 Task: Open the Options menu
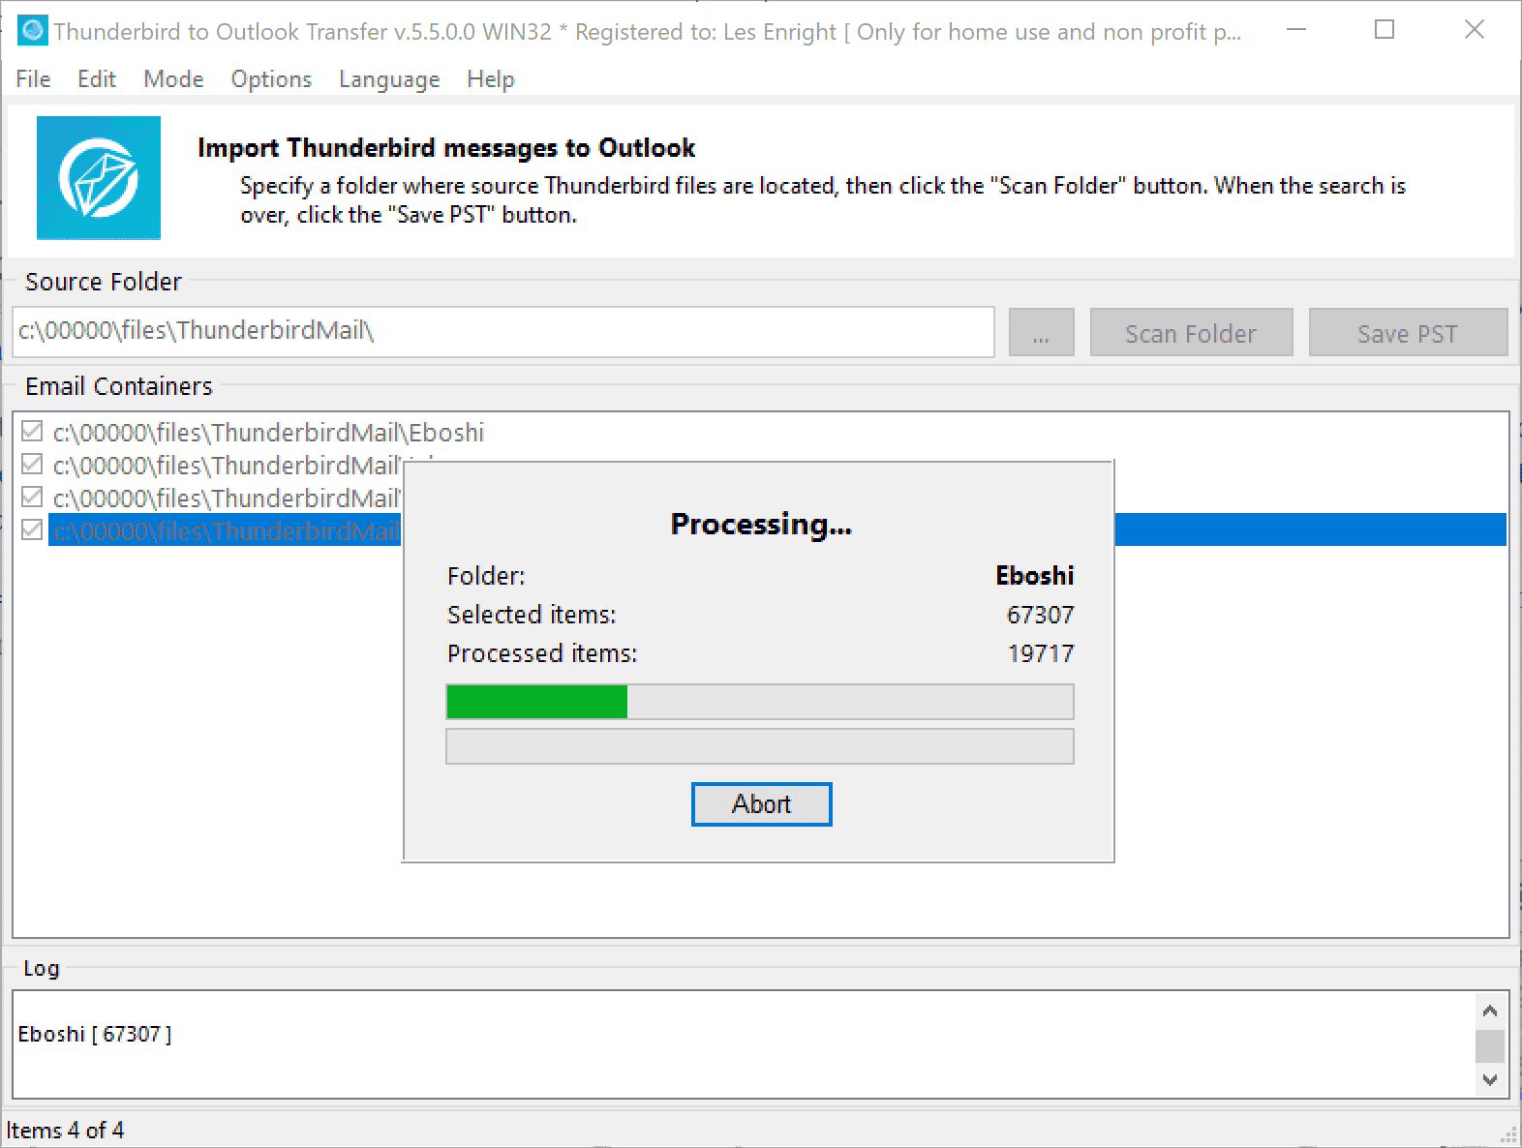[x=271, y=79]
